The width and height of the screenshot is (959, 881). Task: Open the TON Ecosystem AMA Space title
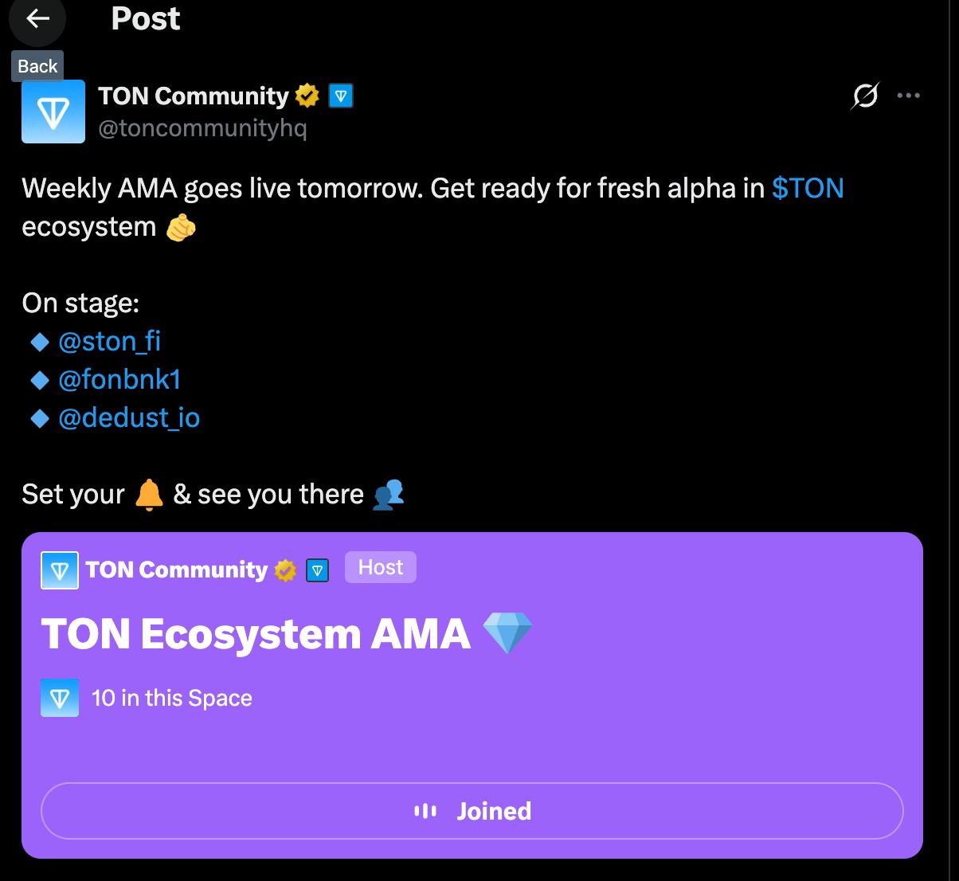pos(255,634)
